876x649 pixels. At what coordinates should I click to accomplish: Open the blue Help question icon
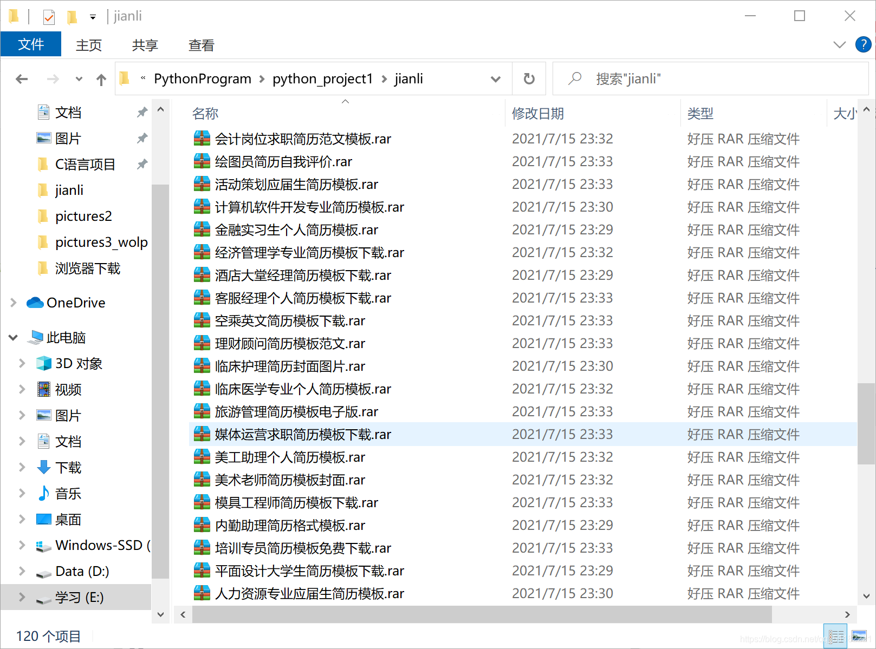coord(863,44)
